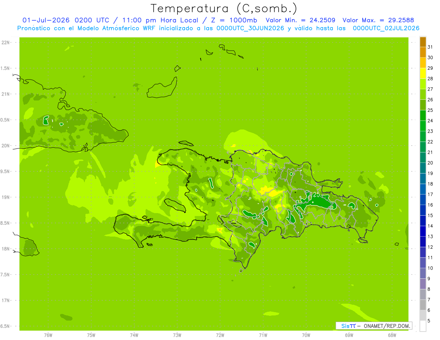
Task: Select the "Valor Max. = 29.2588" value
Action: 378,20
